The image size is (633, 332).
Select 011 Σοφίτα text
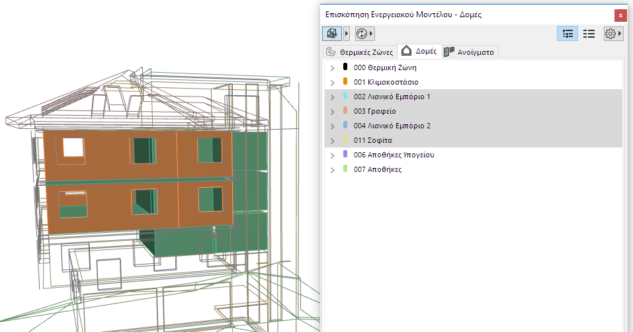tap(373, 140)
